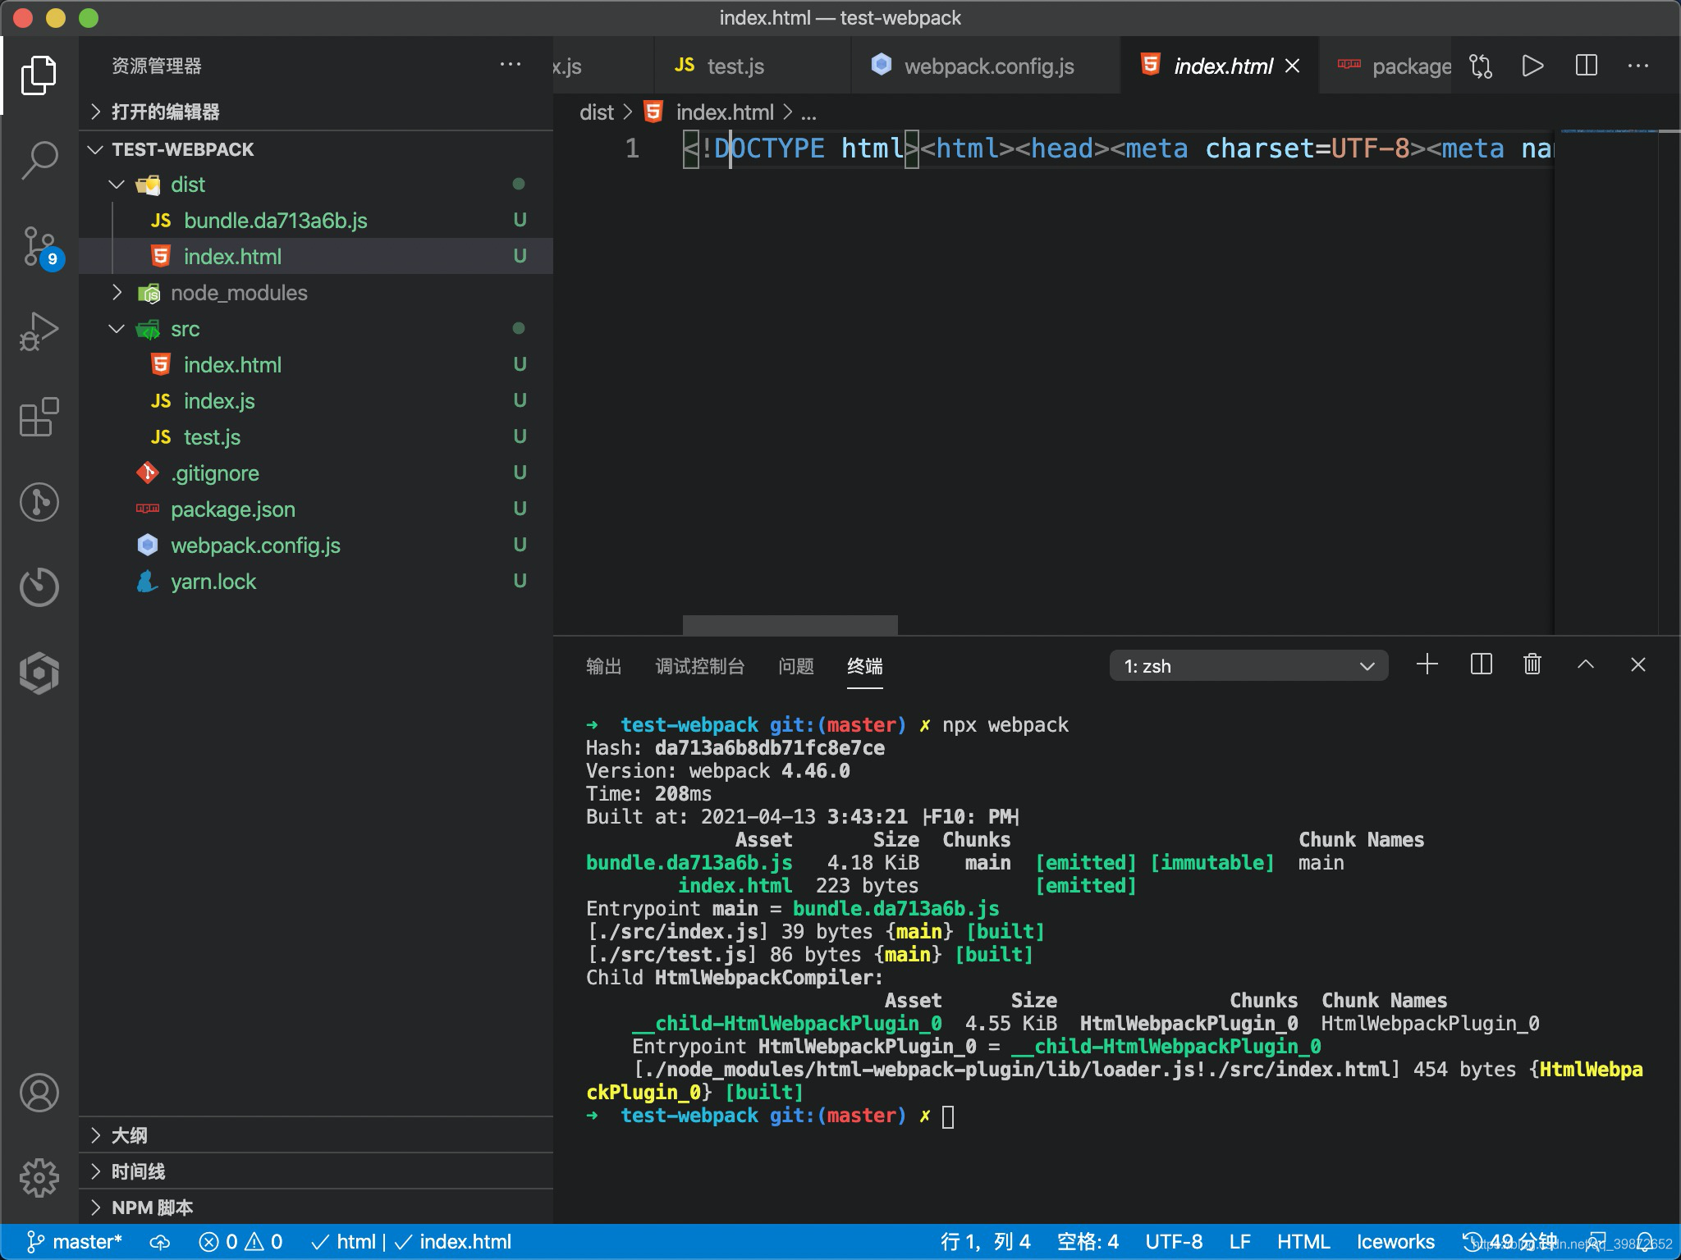The width and height of the screenshot is (1681, 1260).
Task: Open package.json in file tree
Action: pyautogui.click(x=316, y=509)
